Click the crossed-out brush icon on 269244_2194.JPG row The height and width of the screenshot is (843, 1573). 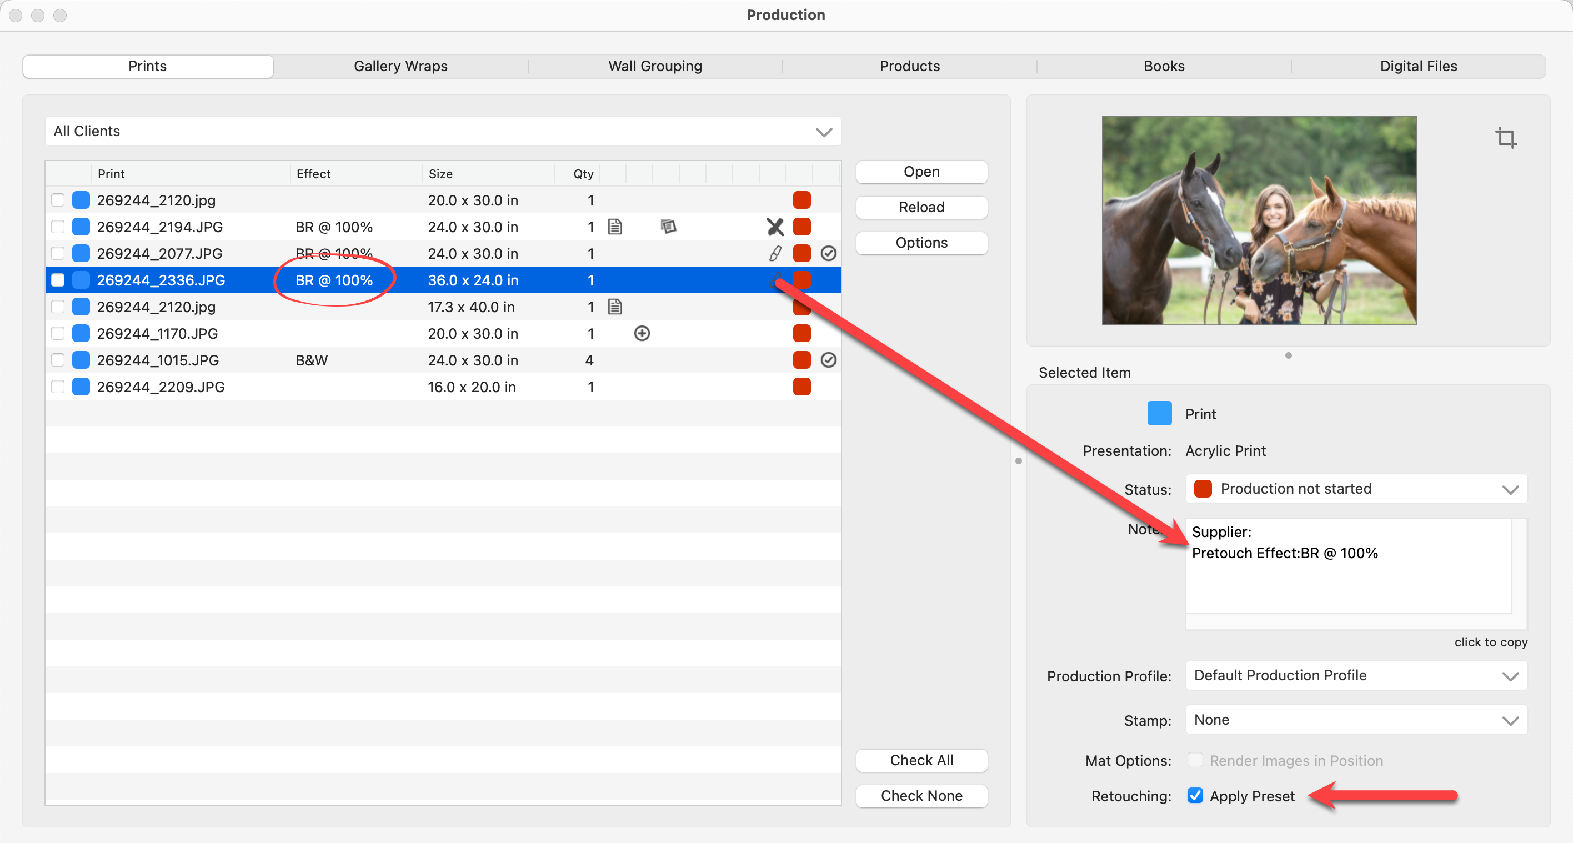(775, 227)
